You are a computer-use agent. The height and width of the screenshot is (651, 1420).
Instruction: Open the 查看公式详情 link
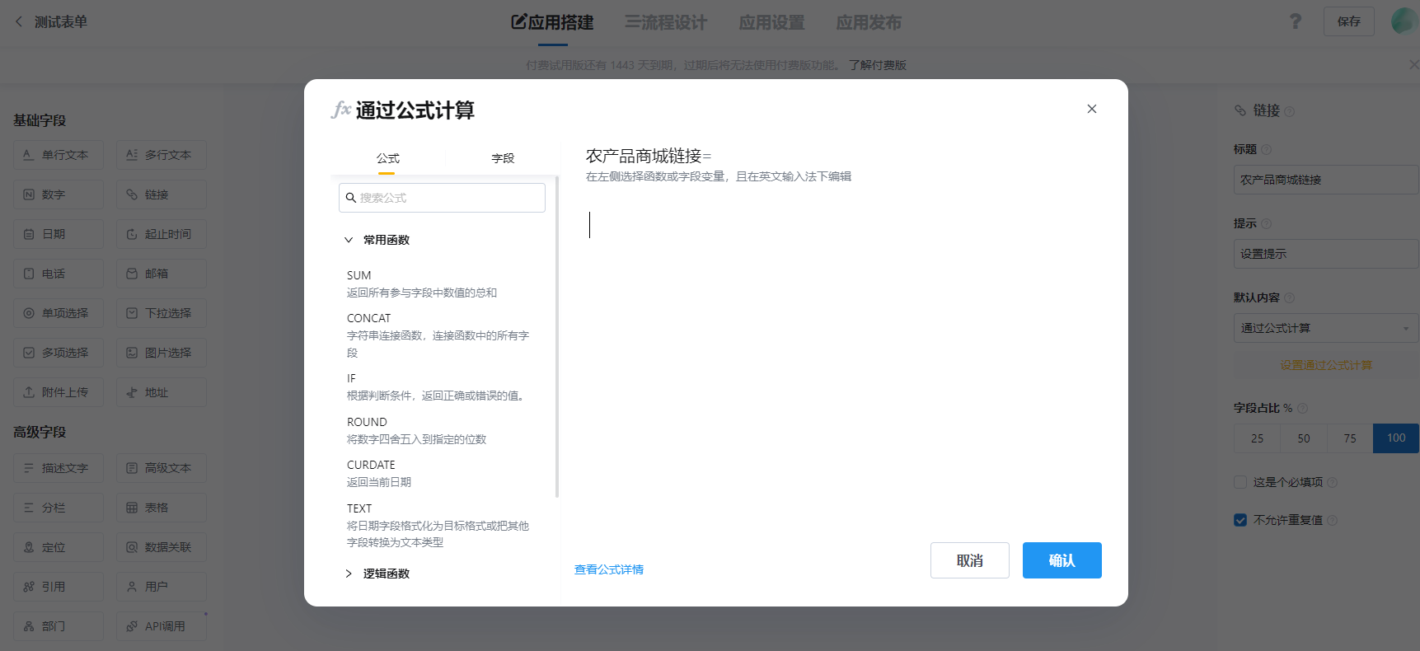[x=609, y=569]
